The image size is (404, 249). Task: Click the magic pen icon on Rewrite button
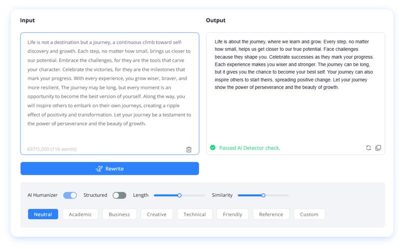(x=99, y=168)
